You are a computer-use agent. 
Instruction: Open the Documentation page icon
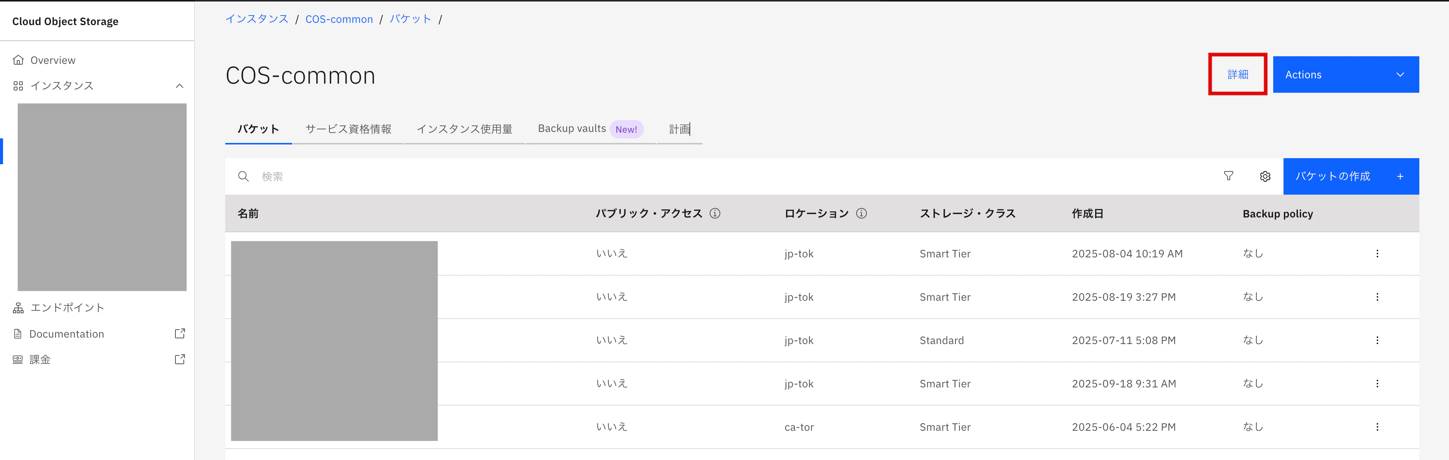pyautogui.click(x=18, y=334)
